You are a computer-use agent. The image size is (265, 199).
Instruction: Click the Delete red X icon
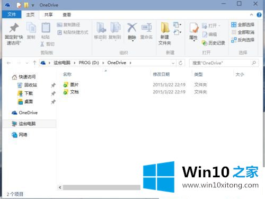click(x=132, y=28)
